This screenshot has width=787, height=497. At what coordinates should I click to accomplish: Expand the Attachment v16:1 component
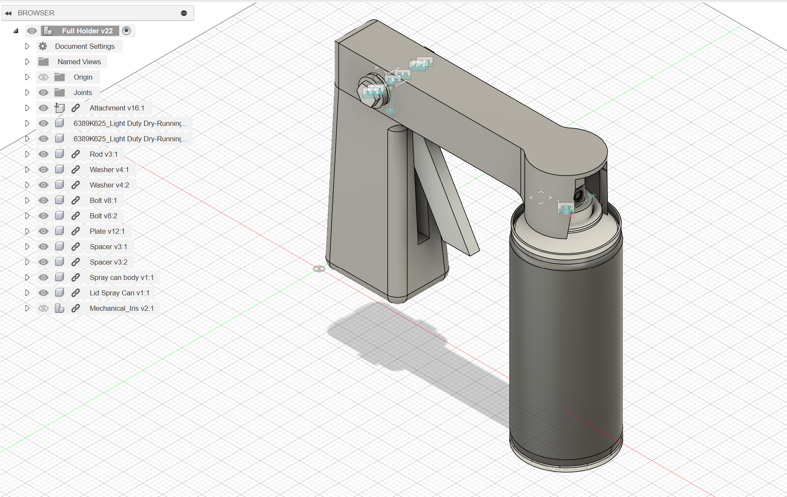pos(27,108)
